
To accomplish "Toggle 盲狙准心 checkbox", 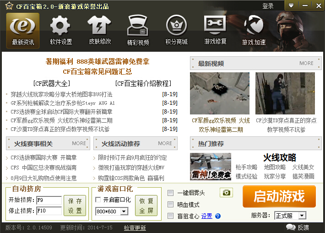I will click(x=170, y=216).
